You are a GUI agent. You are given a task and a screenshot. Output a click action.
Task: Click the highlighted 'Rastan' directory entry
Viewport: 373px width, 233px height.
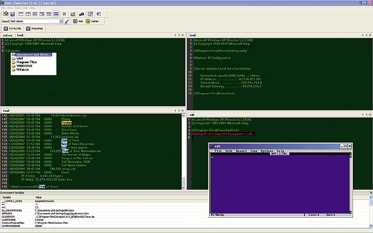tap(66, 123)
